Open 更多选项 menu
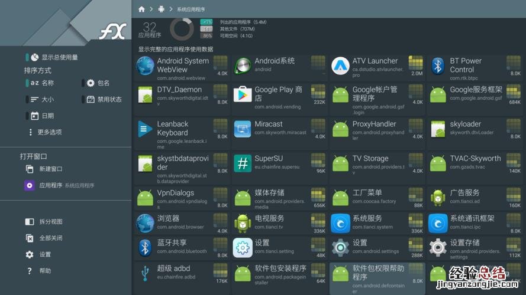Image resolution: width=526 pixels, height=295 pixels. 46,132
